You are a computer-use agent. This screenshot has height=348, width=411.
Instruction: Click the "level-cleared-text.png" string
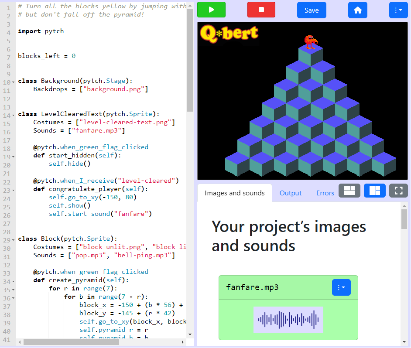[x=125, y=123]
